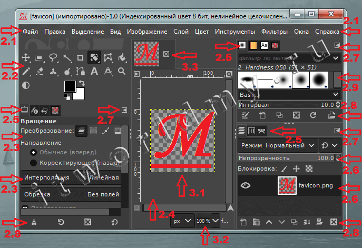The width and height of the screenshot is (362, 248).
Task: Click the "Непрозрачность" opacity slider
Action: pos(286,158)
